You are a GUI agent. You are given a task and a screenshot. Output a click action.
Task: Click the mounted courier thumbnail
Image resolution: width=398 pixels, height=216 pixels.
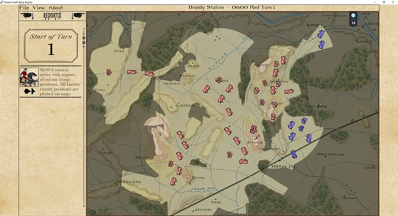[x=29, y=77]
